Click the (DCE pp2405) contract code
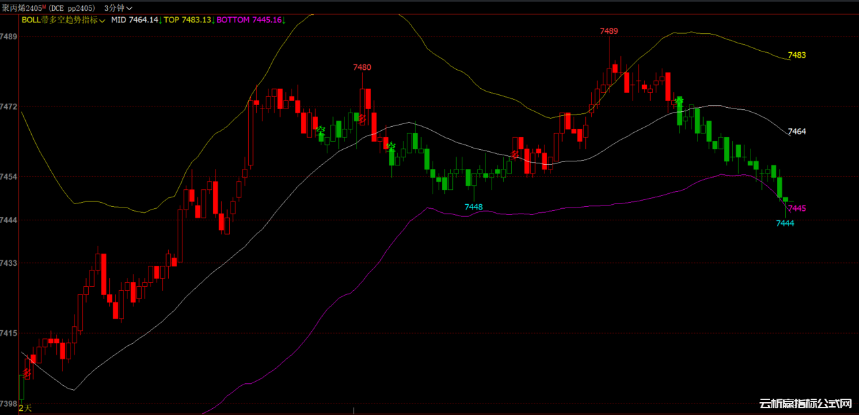859x415 pixels. pyautogui.click(x=73, y=7)
